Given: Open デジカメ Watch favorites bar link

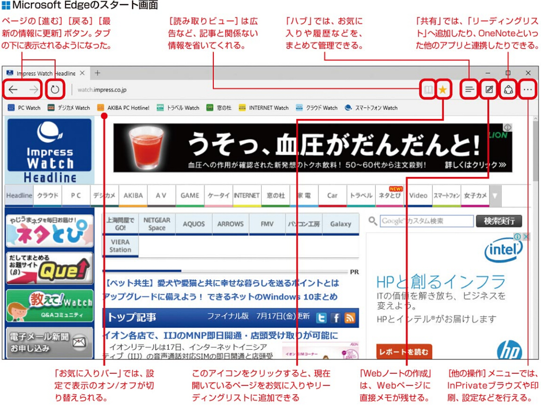Looking at the screenshot, I should tap(68, 108).
